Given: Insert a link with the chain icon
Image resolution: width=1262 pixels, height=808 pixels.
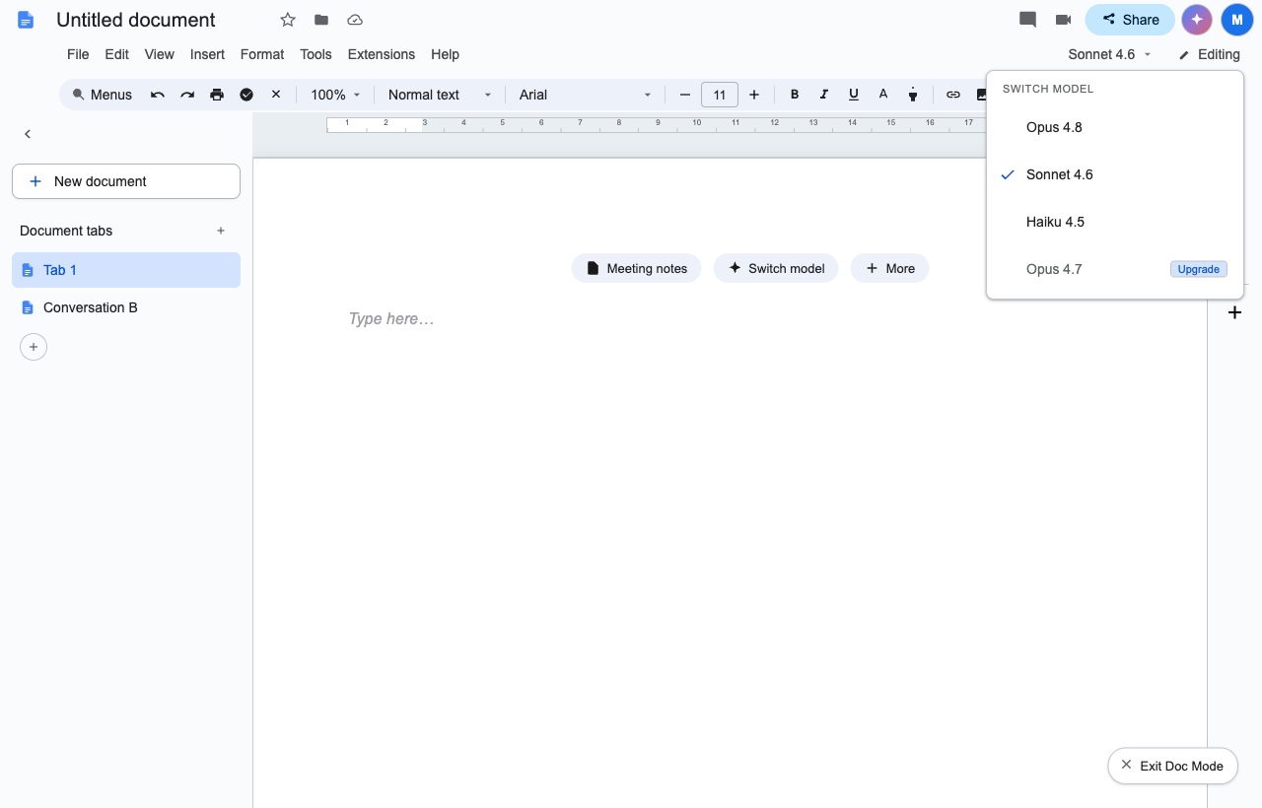Looking at the screenshot, I should click(953, 95).
